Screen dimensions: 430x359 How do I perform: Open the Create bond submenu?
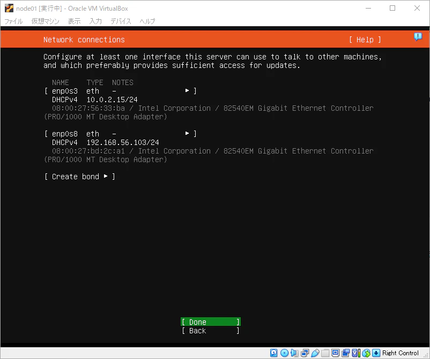click(x=79, y=177)
